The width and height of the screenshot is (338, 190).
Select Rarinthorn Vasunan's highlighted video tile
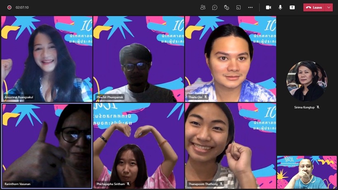47,145
